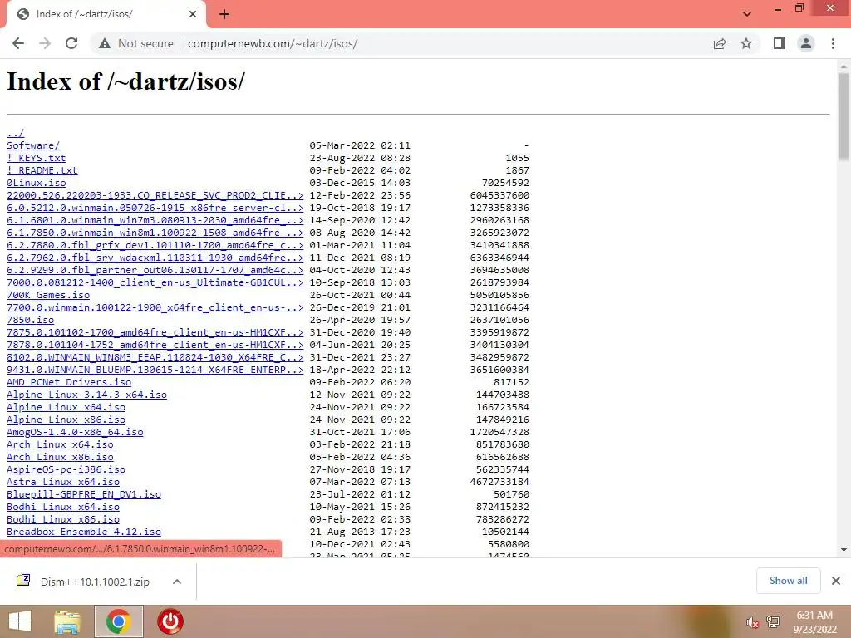Share this page via share icon

(720, 43)
